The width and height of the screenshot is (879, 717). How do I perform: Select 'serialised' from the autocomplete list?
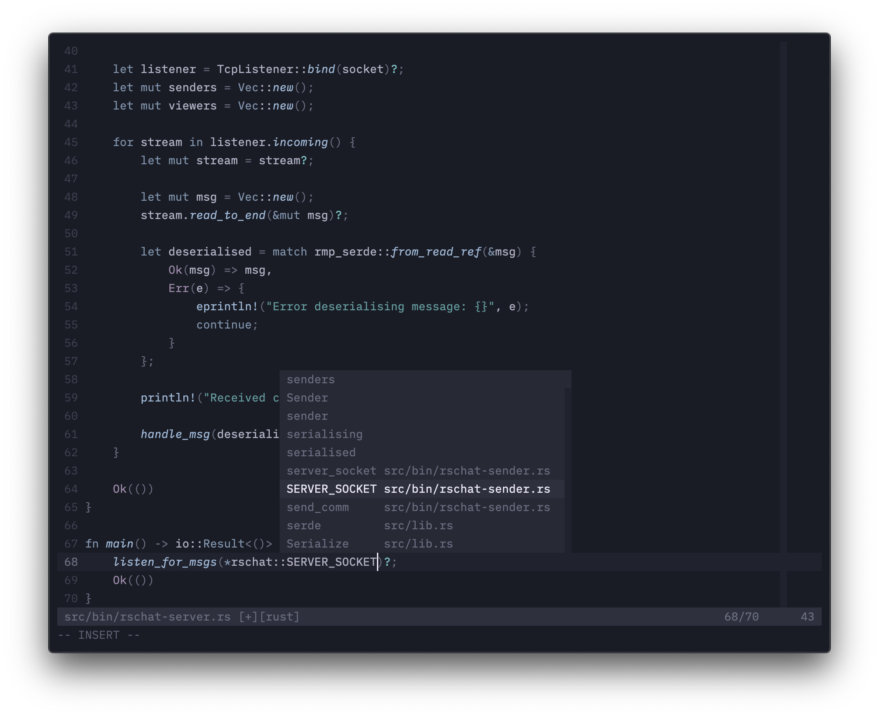click(321, 453)
